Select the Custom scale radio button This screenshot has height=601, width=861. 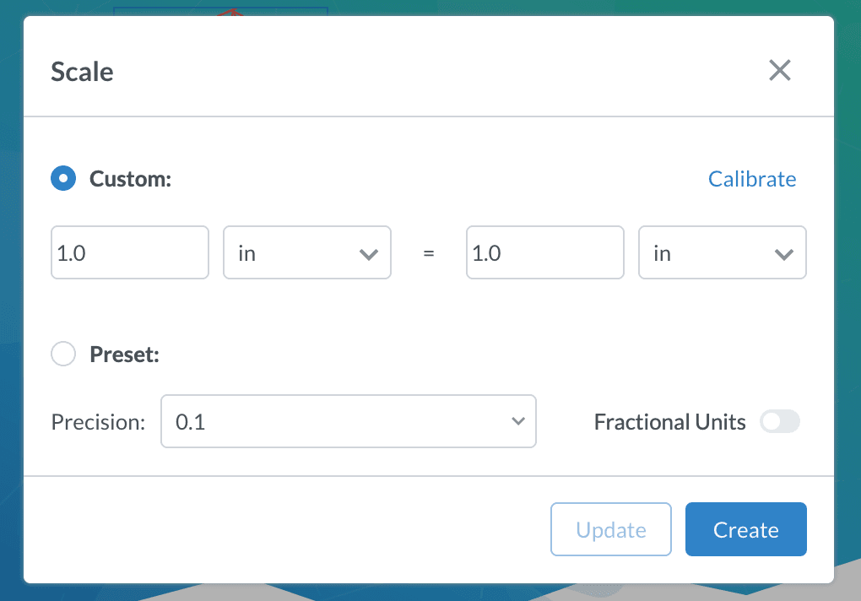coord(63,179)
